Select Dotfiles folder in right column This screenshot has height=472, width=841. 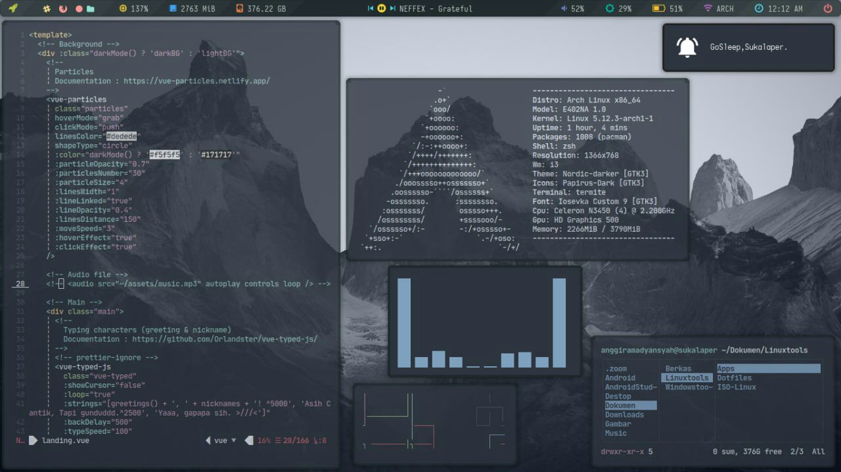pyautogui.click(x=735, y=378)
